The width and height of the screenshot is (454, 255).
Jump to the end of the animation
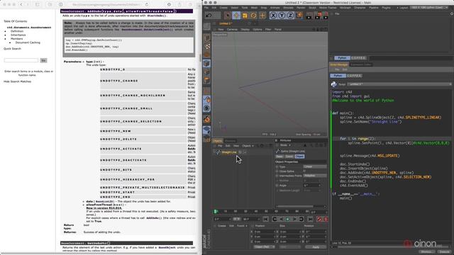click(x=310, y=220)
